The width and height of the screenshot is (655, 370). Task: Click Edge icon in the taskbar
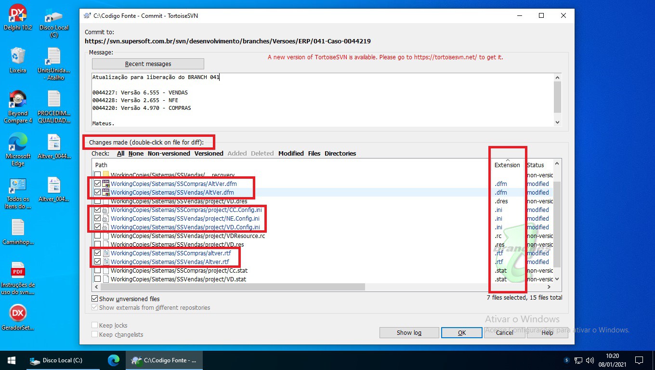pyautogui.click(x=114, y=360)
